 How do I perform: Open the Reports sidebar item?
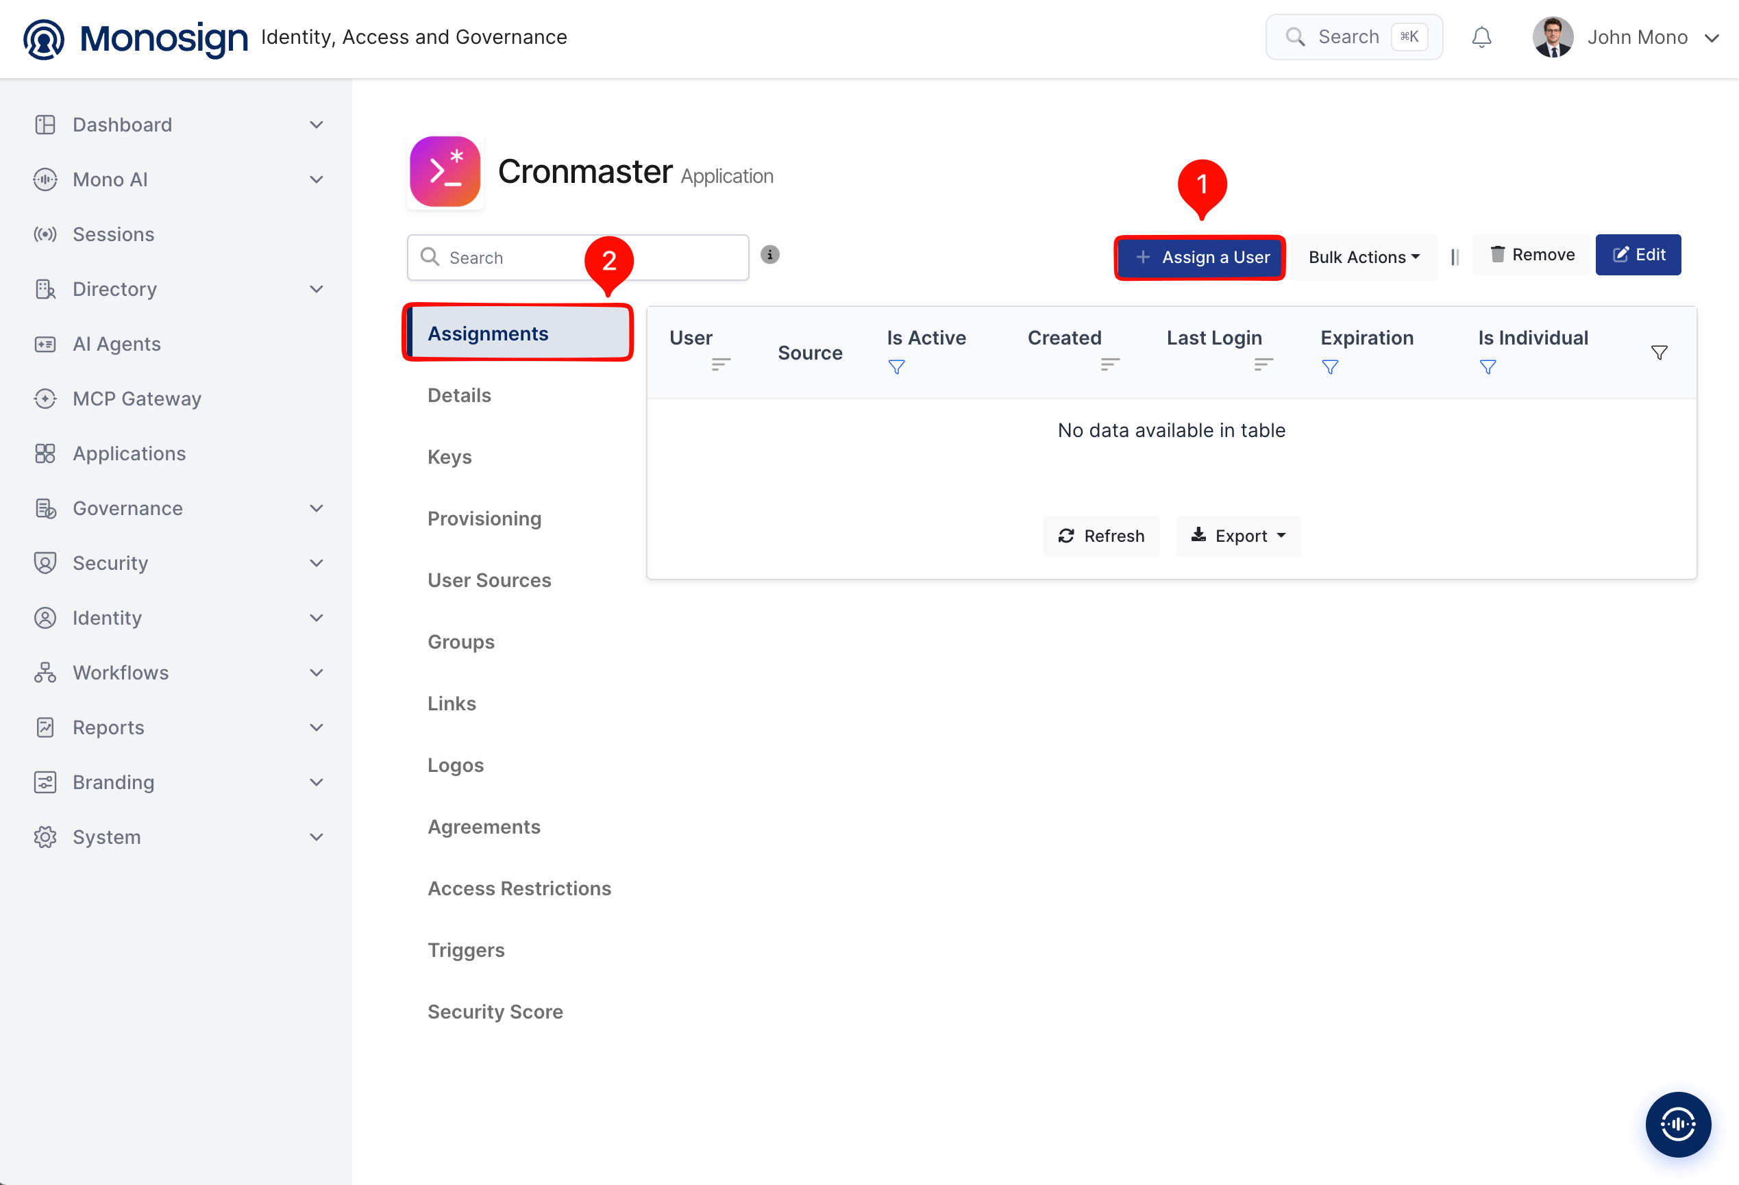(180, 727)
